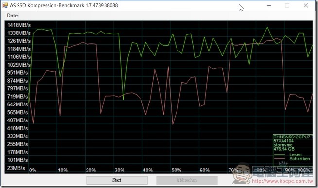
Task: Select the 719MB/s axis label
Action: click(x=18, y=97)
